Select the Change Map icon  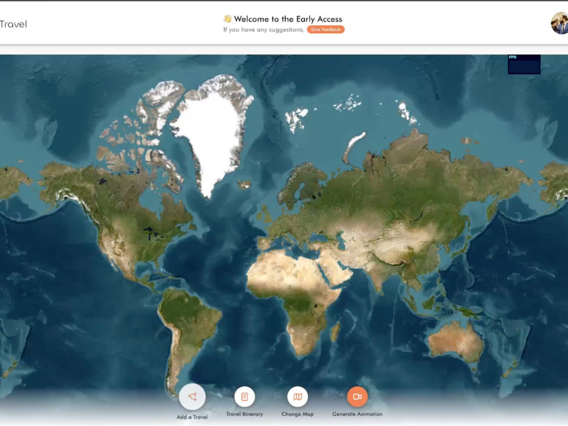coord(298,396)
